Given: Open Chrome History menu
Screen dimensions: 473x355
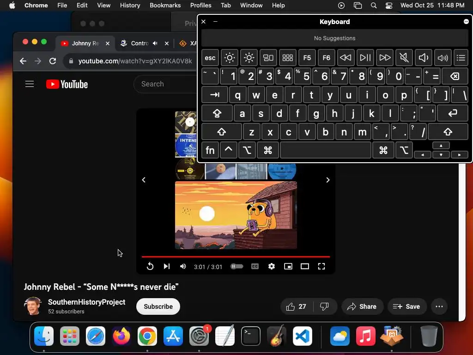Looking at the screenshot, I should point(130,5).
